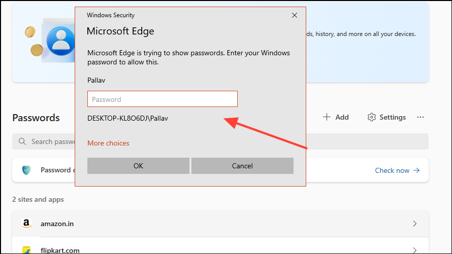
Task: Click the search magnifier icon
Action: (22, 141)
